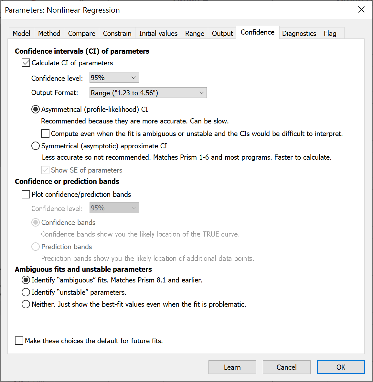Click the Learn button
373x382 pixels.
pos(232,367)
